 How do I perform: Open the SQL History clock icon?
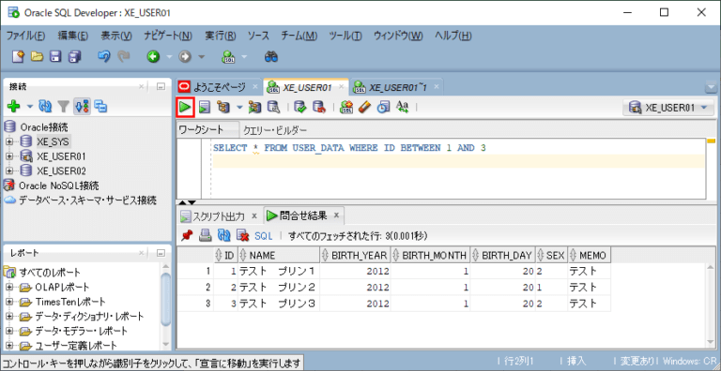pos(383,107)
